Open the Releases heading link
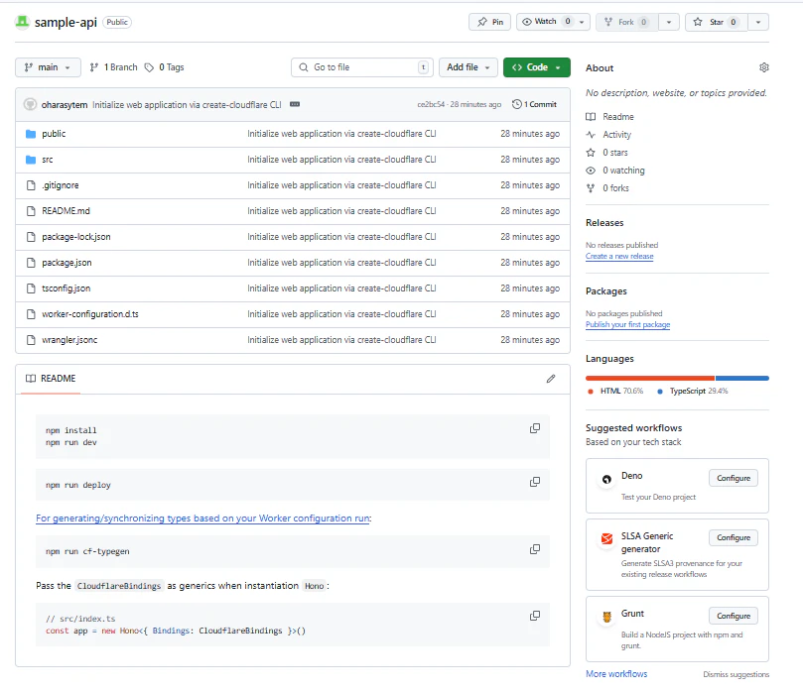Image resolution: width=803 pixels, height=691 pixels. (604, 223)
